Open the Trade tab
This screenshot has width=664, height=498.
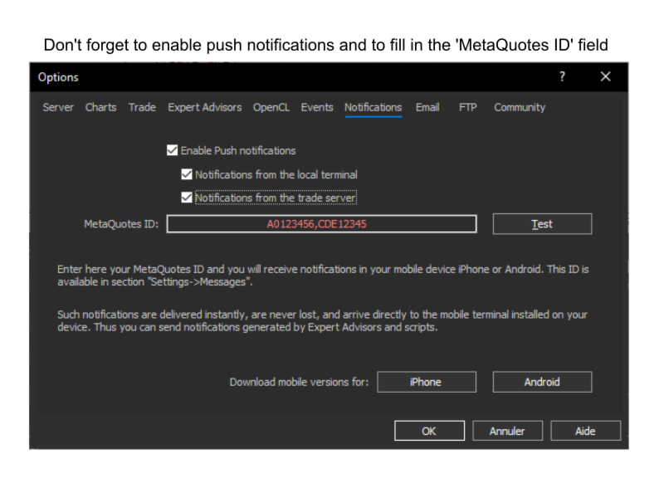[142, 108]
